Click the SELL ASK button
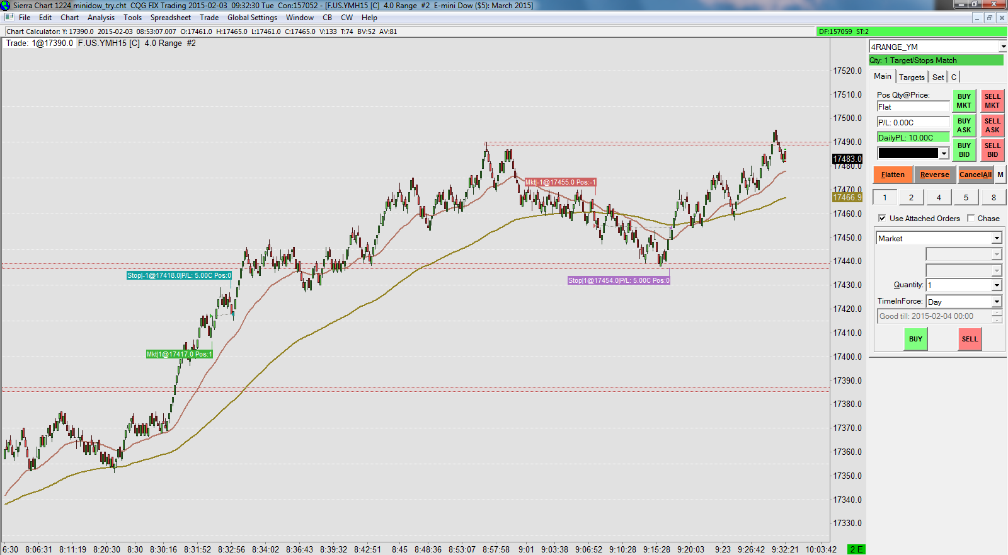This screenshot has width=1008, height=555. 992,125
